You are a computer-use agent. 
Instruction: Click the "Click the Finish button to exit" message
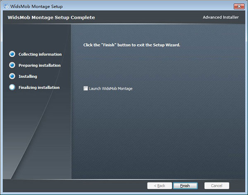tap(131, 45)
